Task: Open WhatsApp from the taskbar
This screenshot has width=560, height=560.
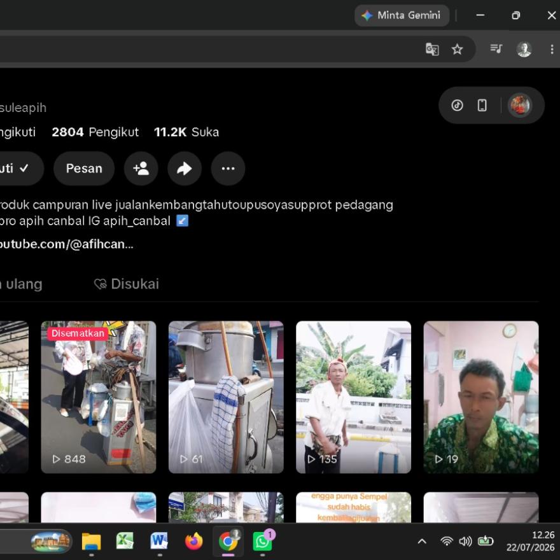Action: pyautogui.click(x=262, y=542)
